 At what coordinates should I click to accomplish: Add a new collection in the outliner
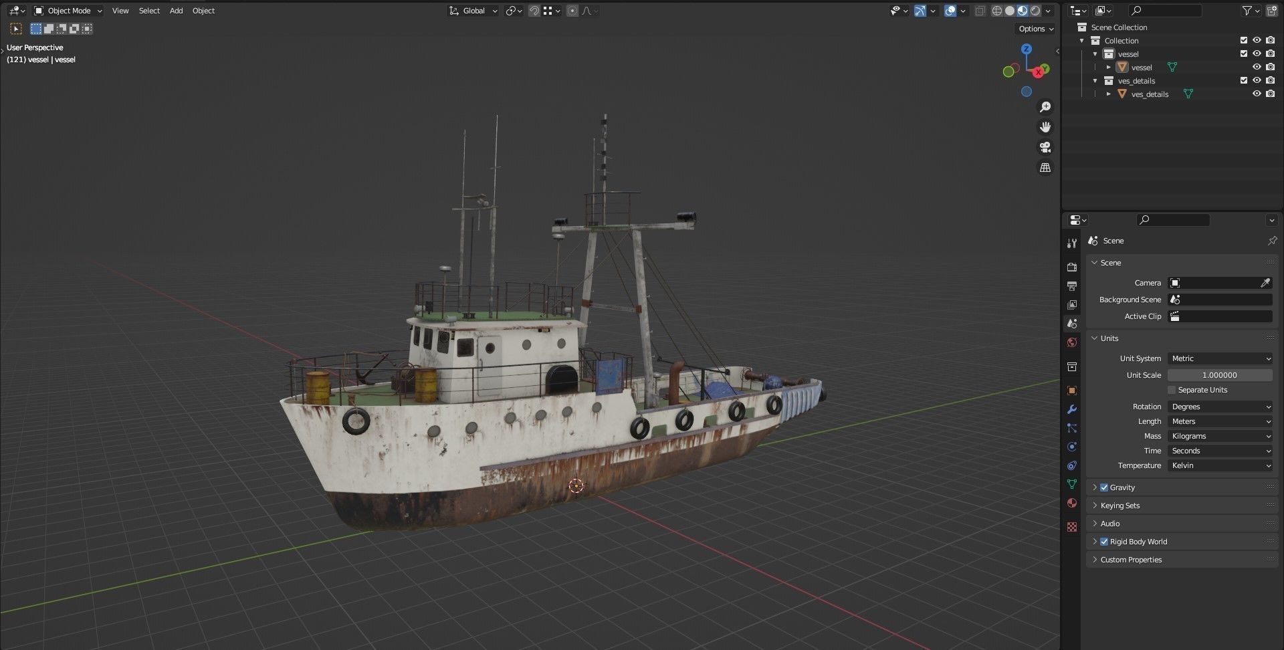point(1271,11)
